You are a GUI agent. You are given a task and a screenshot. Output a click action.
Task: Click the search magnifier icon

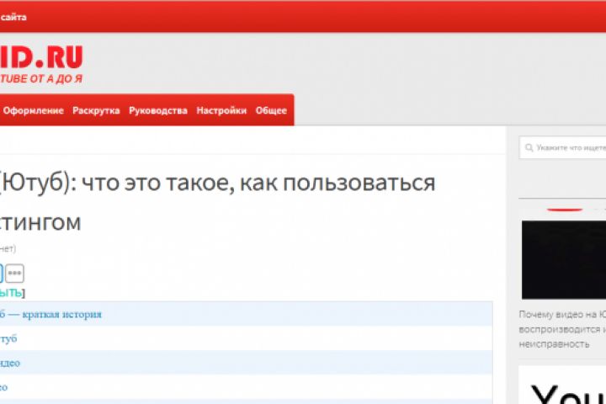pos(529,147)
